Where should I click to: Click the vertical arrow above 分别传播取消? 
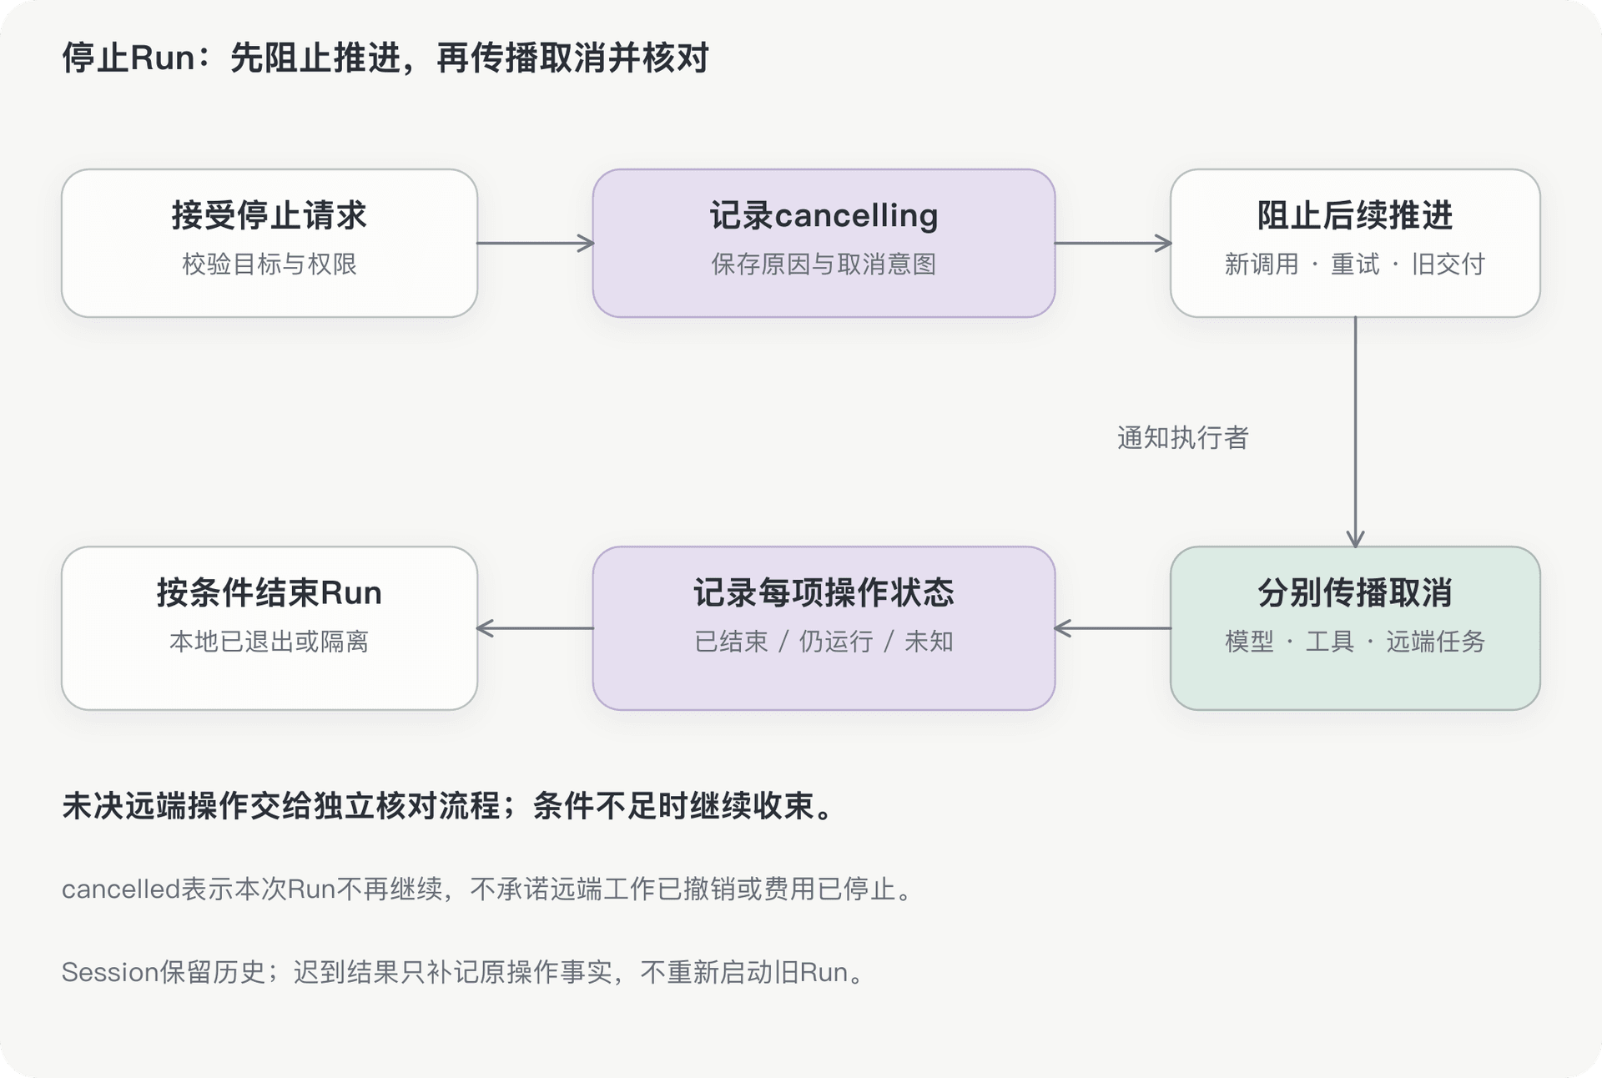coord(1355,432)
